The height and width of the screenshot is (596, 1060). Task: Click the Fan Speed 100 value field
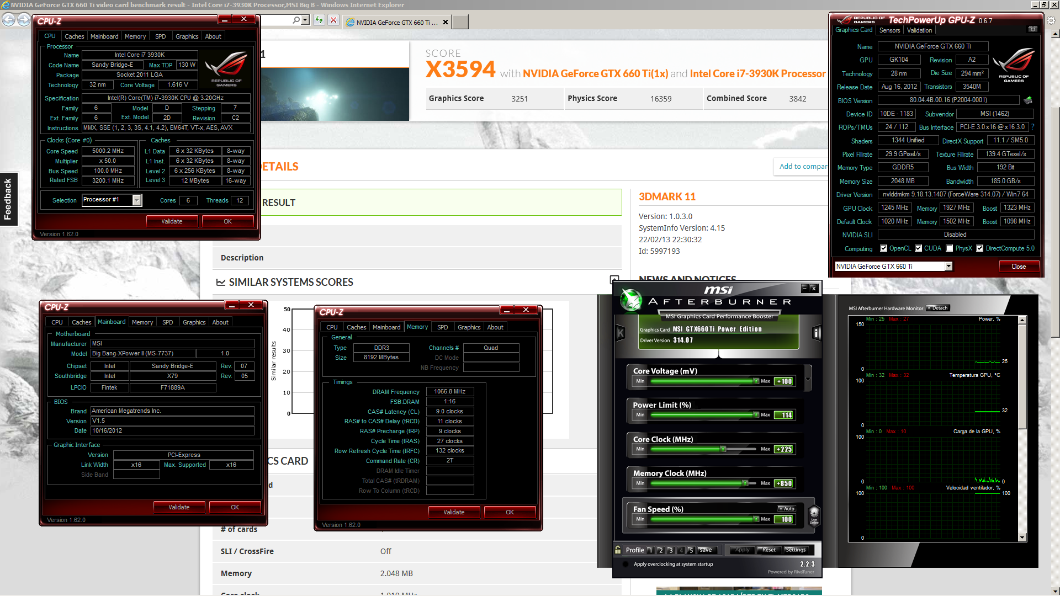784,519
